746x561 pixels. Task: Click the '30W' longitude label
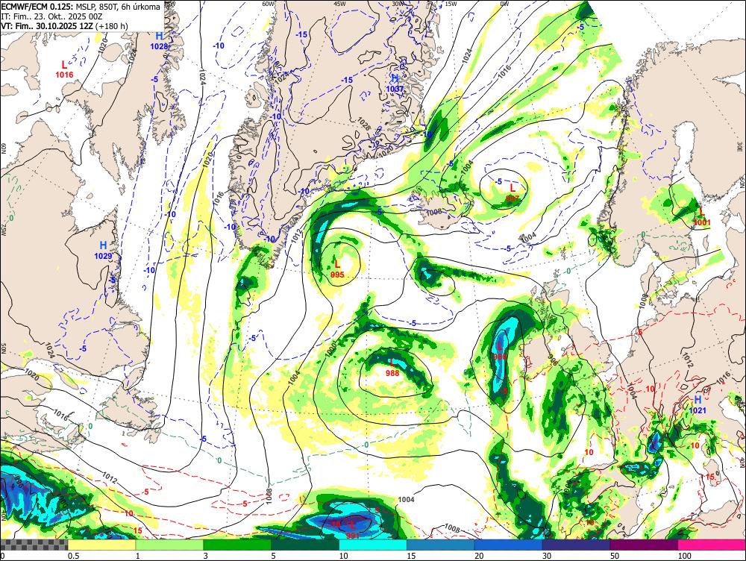coord(398,3)
